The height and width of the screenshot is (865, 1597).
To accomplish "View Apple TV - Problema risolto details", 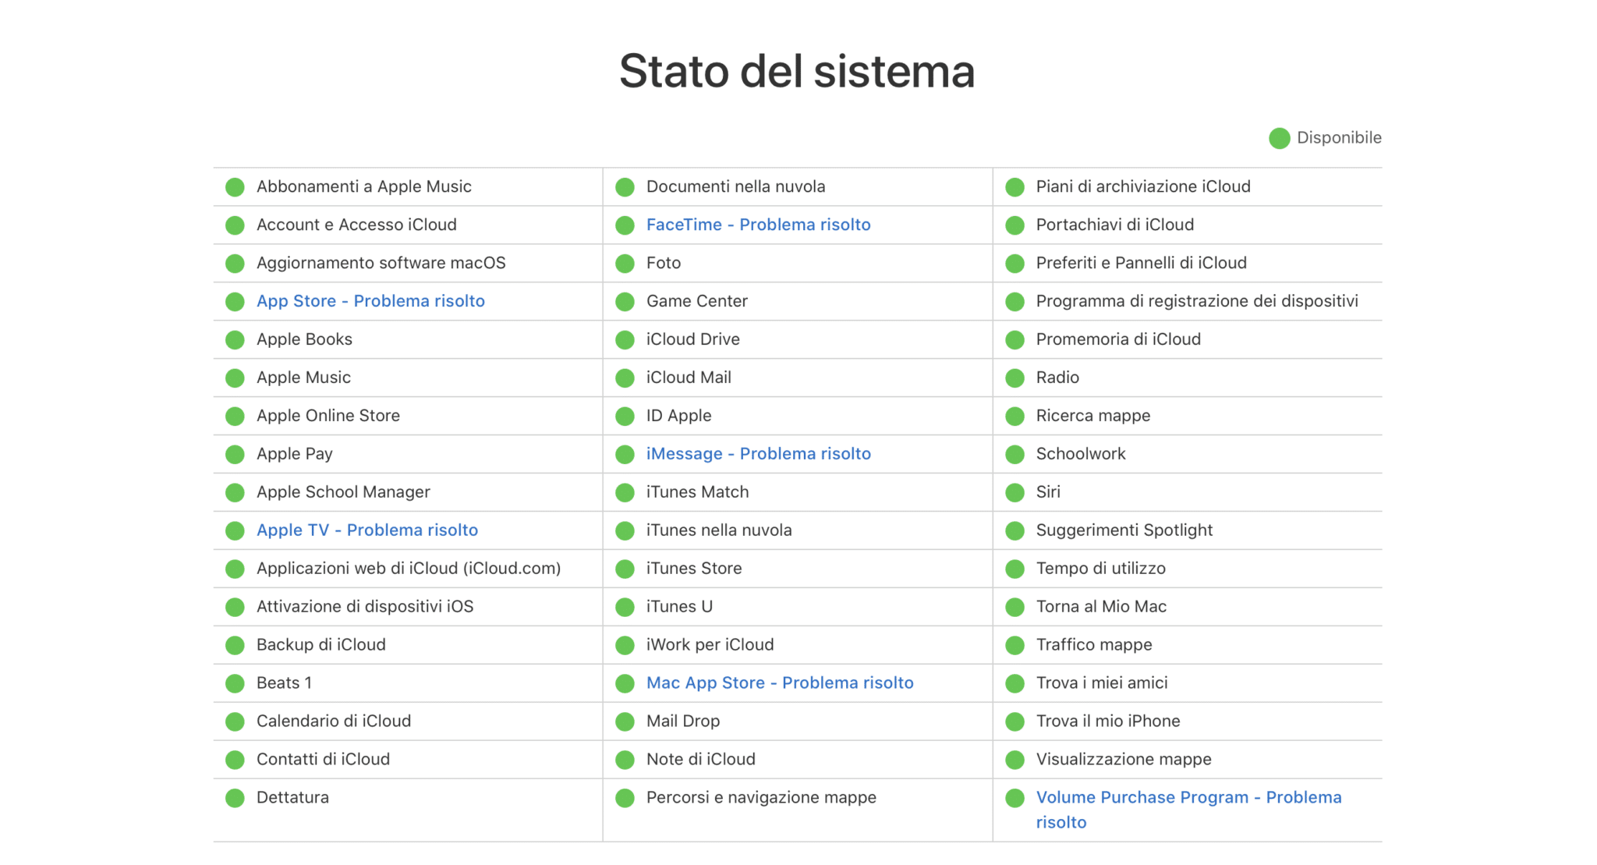I will point(367,530).
